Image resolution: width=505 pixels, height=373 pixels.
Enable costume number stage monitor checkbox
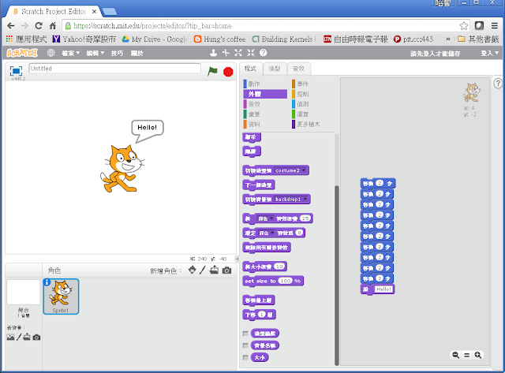click(245, 334)
